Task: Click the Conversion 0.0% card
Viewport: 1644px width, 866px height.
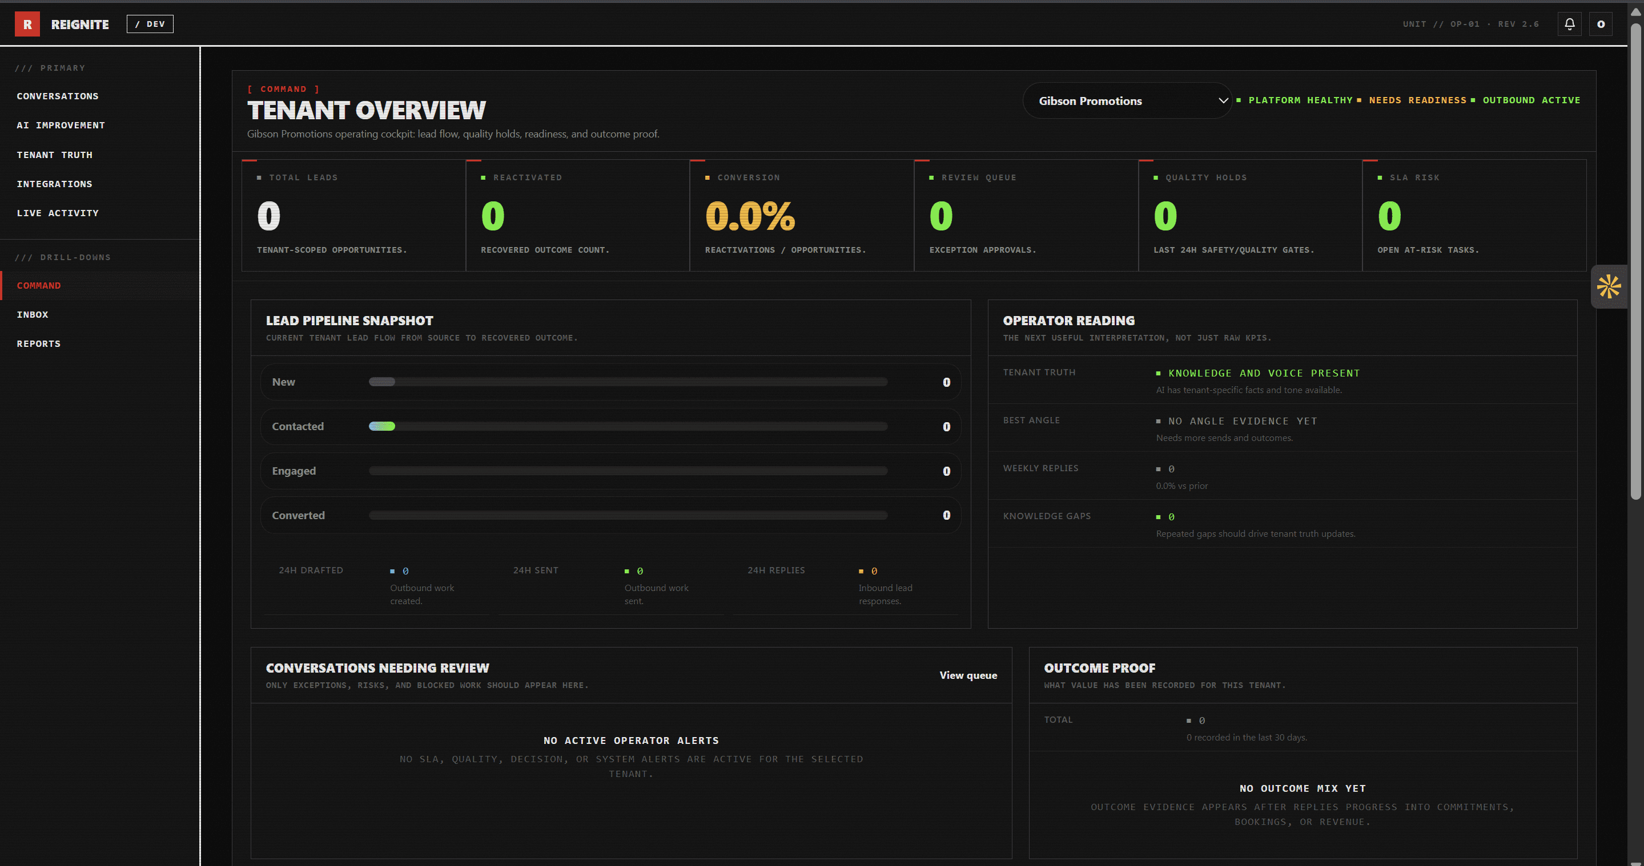Action: click(x=802, y=216)
